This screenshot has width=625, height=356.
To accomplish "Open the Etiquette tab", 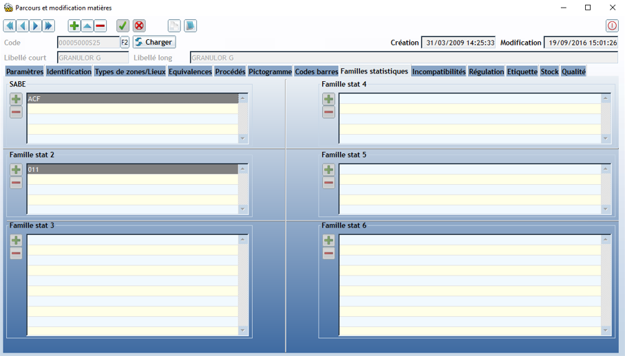I will click(x=522, y=71).
